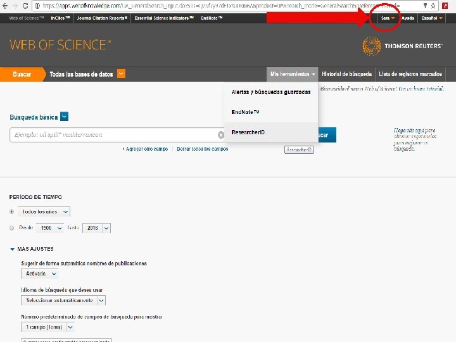Image resolution: width=456 pixels, height=342 pixels.
Task: Click Web of Science top bar link
Action: (x=26, y=18)
